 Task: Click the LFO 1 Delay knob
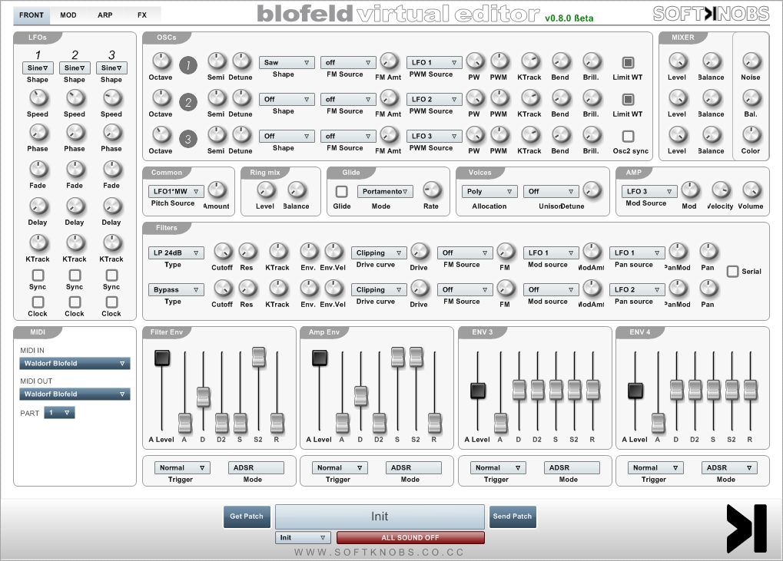[x=38, y=206]
